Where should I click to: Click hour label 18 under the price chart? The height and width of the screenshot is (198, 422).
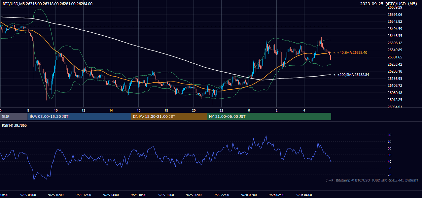[x=166, y=111]
